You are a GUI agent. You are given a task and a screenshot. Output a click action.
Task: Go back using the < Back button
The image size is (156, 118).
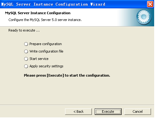pyautogui.click(x=78, y=112)
